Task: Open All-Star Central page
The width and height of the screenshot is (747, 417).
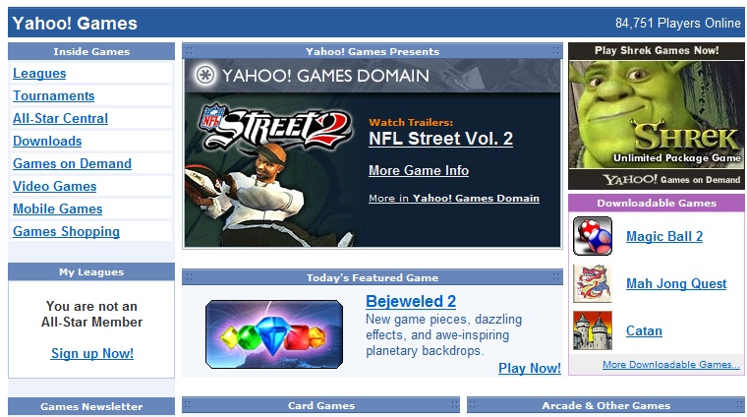Action: [x=60, y=119]
